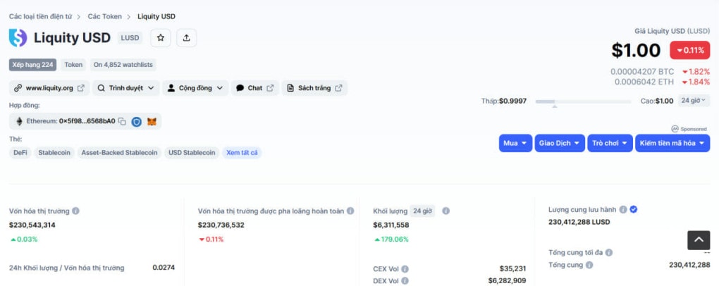
Task: Open info icon beside Lượng cung lưu hành
Action: tap(622, 209)
